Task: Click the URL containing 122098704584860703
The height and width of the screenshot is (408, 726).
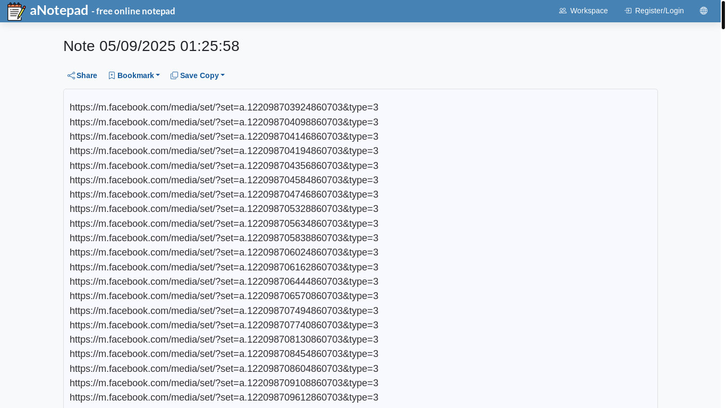Action: click(224, 180)
